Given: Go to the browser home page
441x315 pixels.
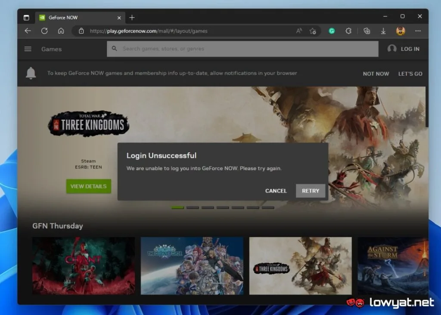Looking at the screenshot, I should (61, 31).
